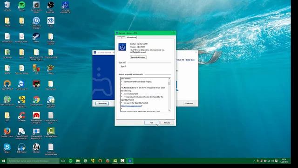Screen dimensions: 298x168
Task: Open the Accord utilisateur agreement
Action: pyautogui.click(x=138, y=57)
